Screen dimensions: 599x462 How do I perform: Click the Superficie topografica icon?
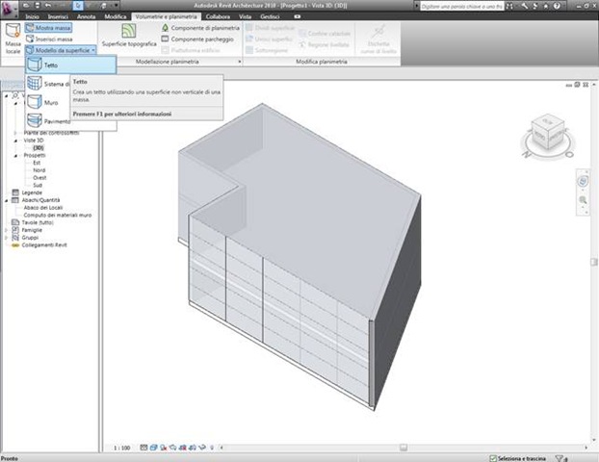tap(129, 31)
